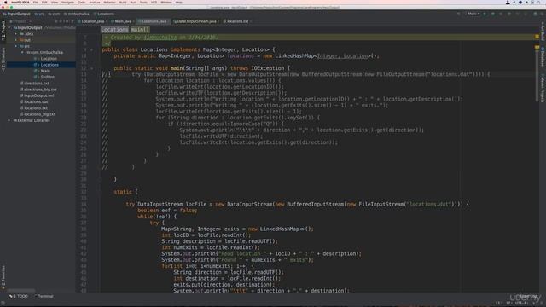Viewport: 546px width, 307px height.
Task: Toggle the Project tool window stripe button
Action: pyautogui.click(x=3, y=31)
